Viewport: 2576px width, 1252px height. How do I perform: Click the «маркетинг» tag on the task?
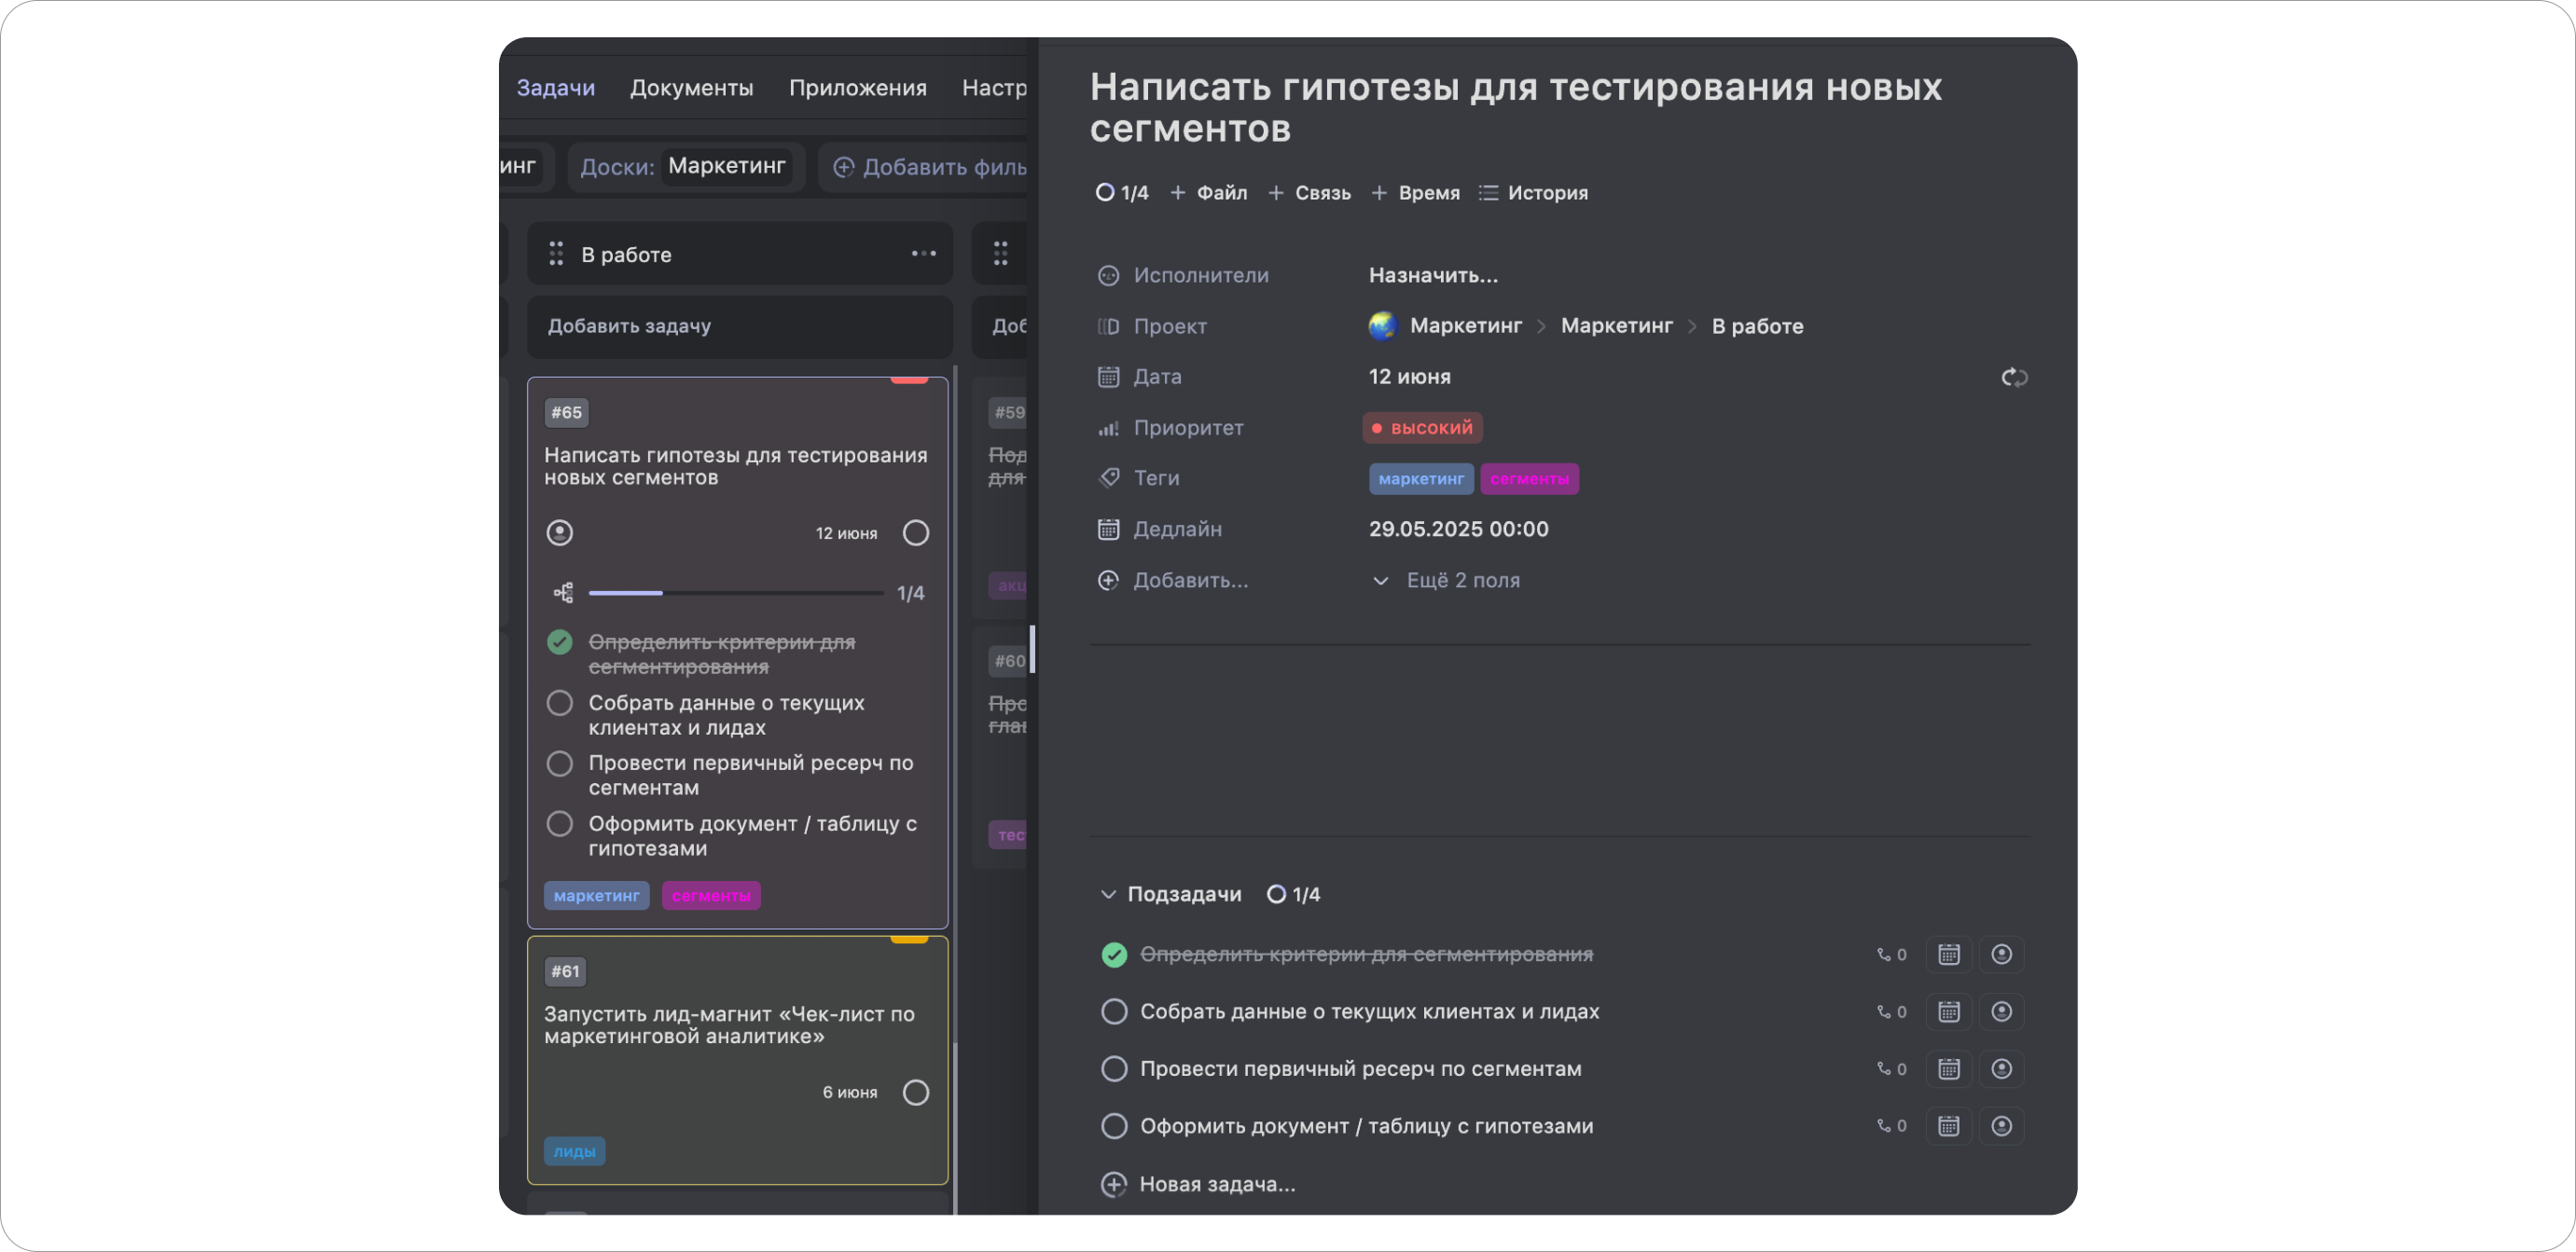coord(1421,478)
